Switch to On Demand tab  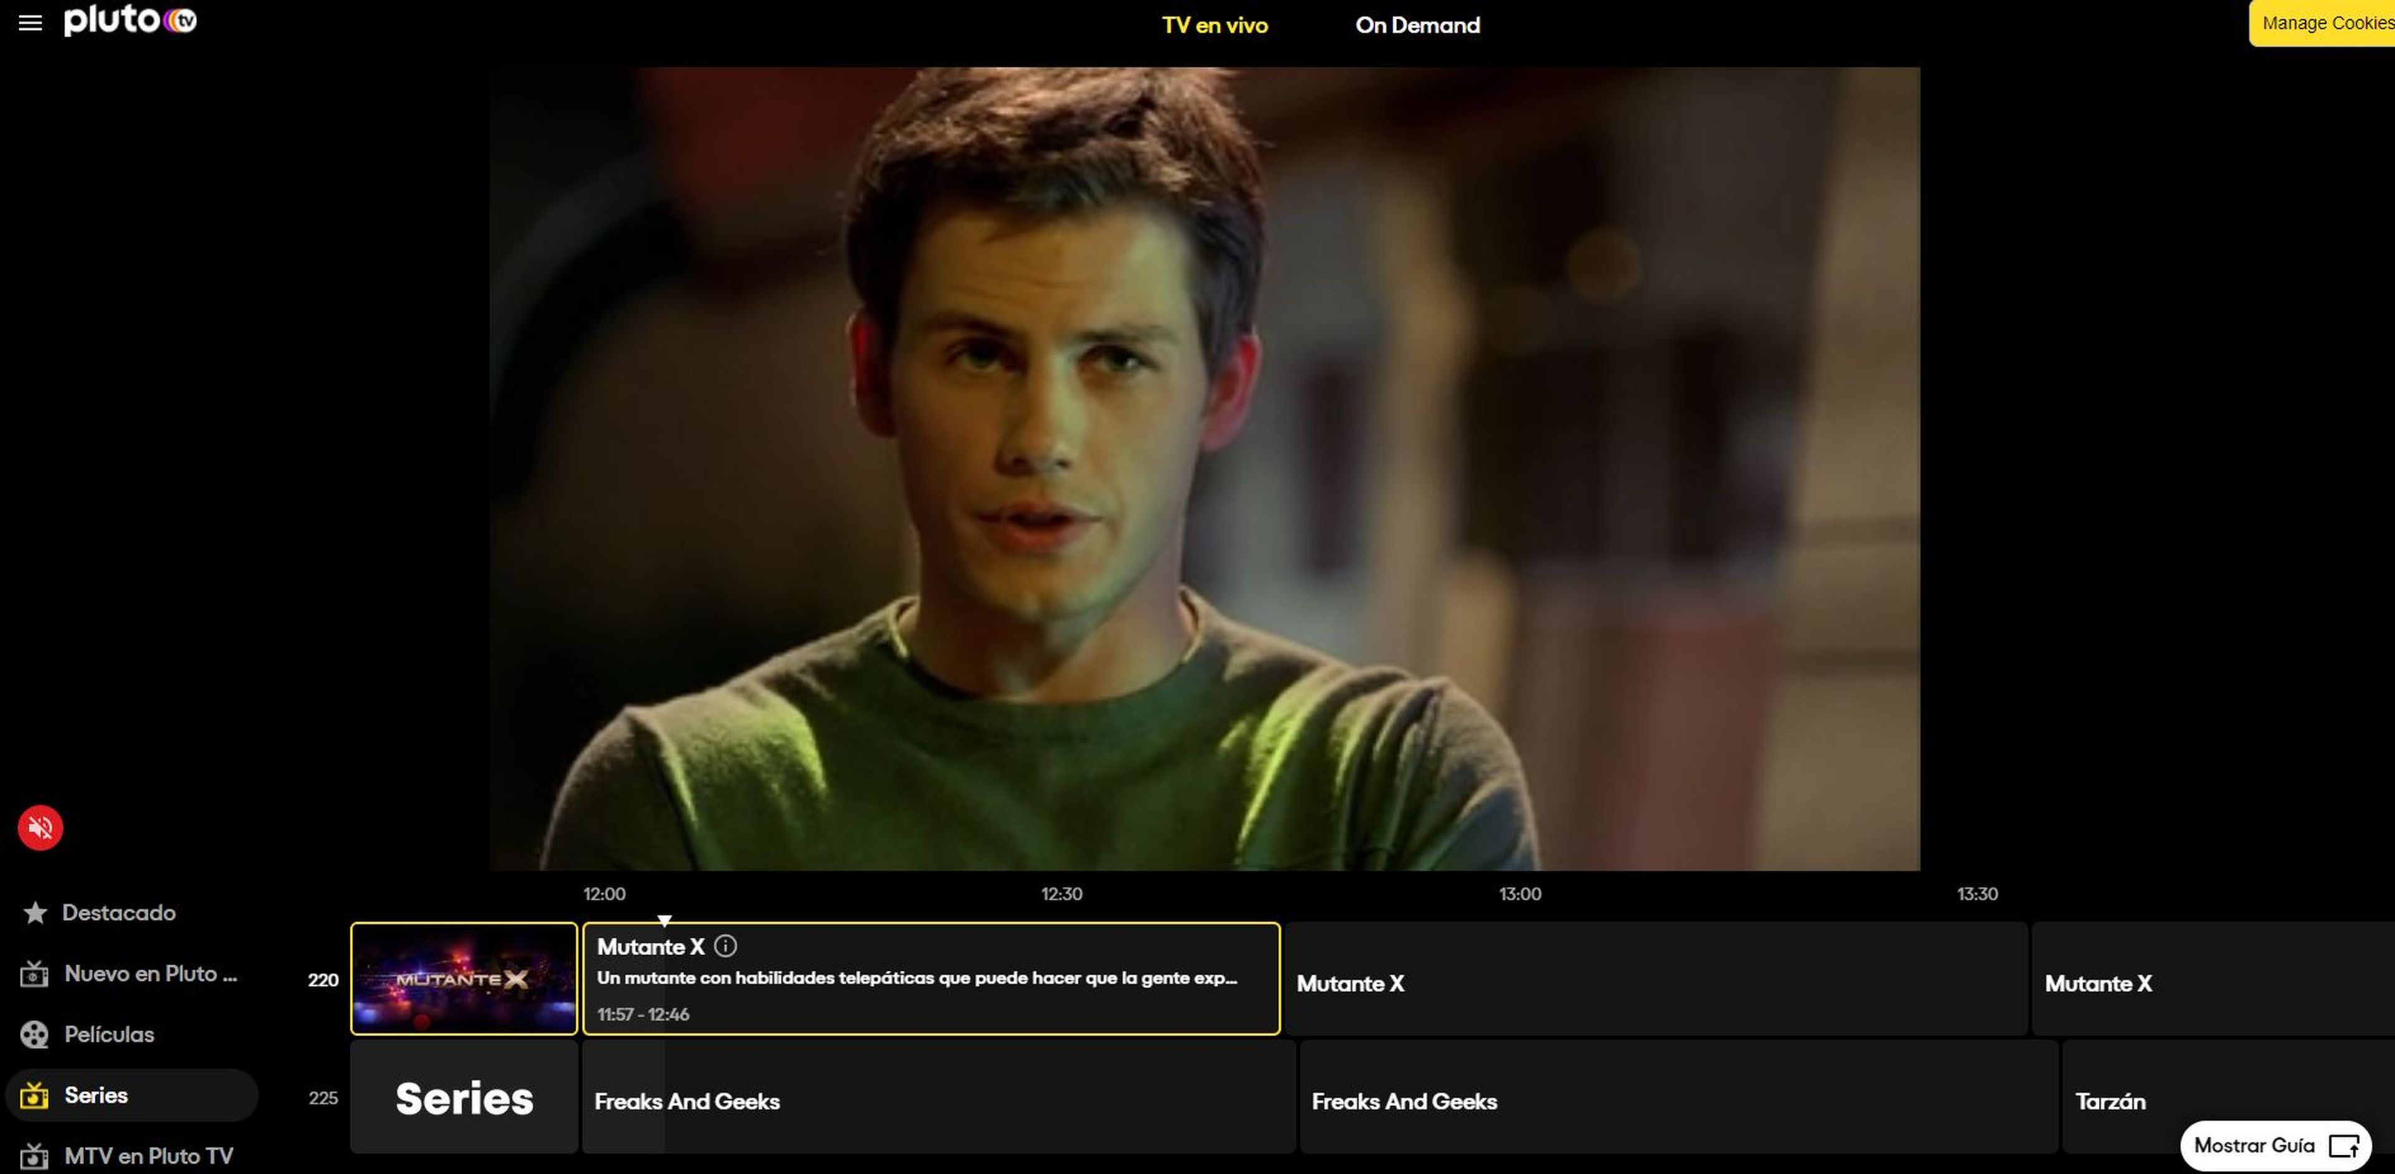tap(1417, 25)
